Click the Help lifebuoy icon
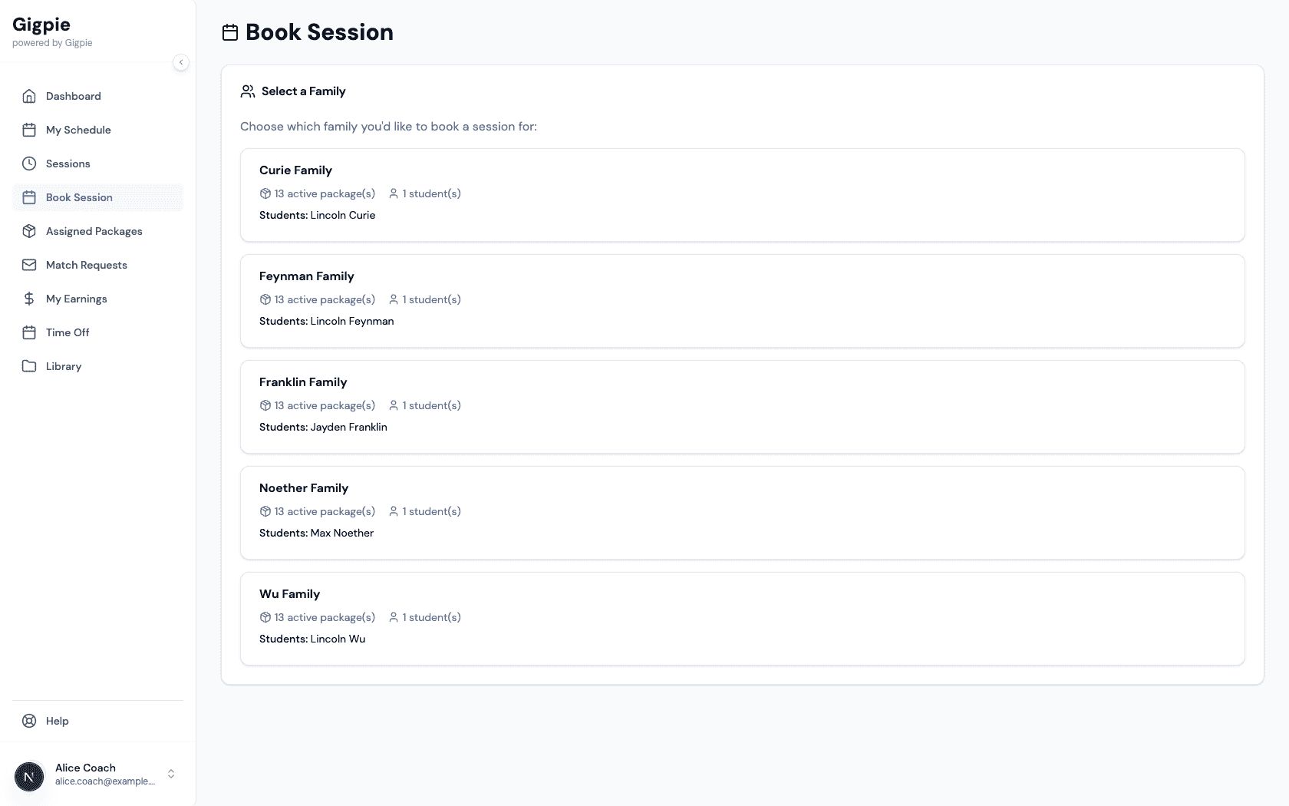 29,721
